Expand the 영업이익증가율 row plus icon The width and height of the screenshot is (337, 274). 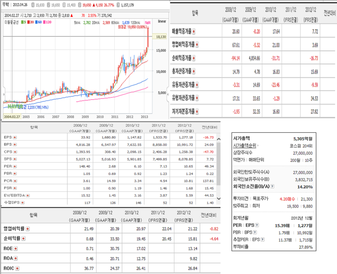(197, 45)
